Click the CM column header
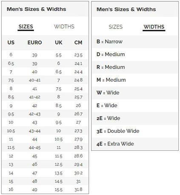 pyautogui.click(x=78, y=43)
